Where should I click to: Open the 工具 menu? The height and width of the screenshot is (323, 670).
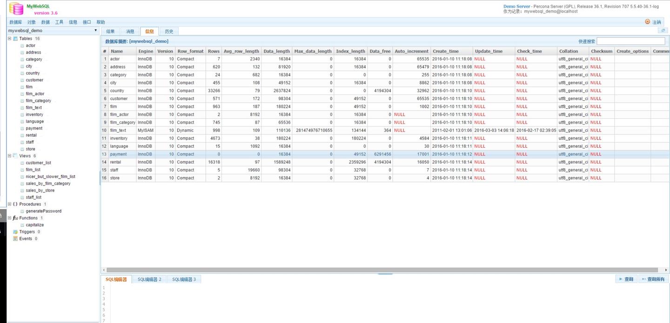pos(60,22)
